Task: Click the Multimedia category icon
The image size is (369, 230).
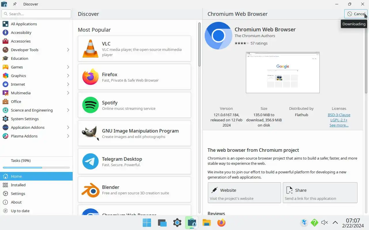Action: tap(5, 93)
